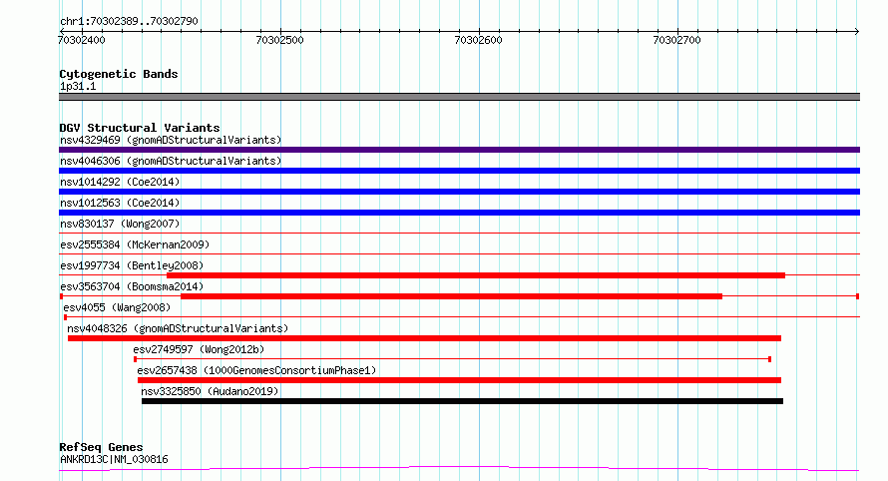Open variant label nsv1012563 (Coe2014)

tap(120, 203)
